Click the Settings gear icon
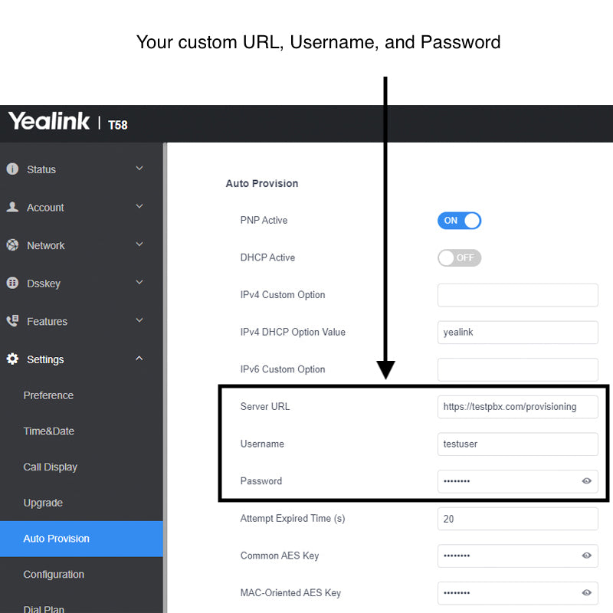The width and height of the screenshot is (613, 613). [x=12, y=359]
